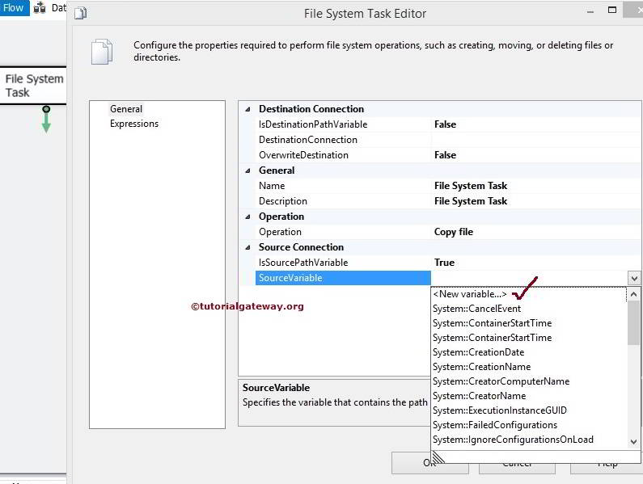Click the dropdown list resize grip
This screenshot has width=643, height=484.
pos(438,457)
